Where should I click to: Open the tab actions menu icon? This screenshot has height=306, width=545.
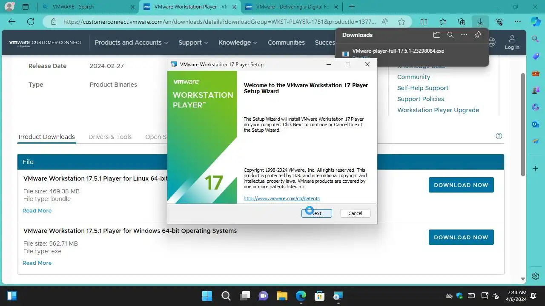[26, 7]
